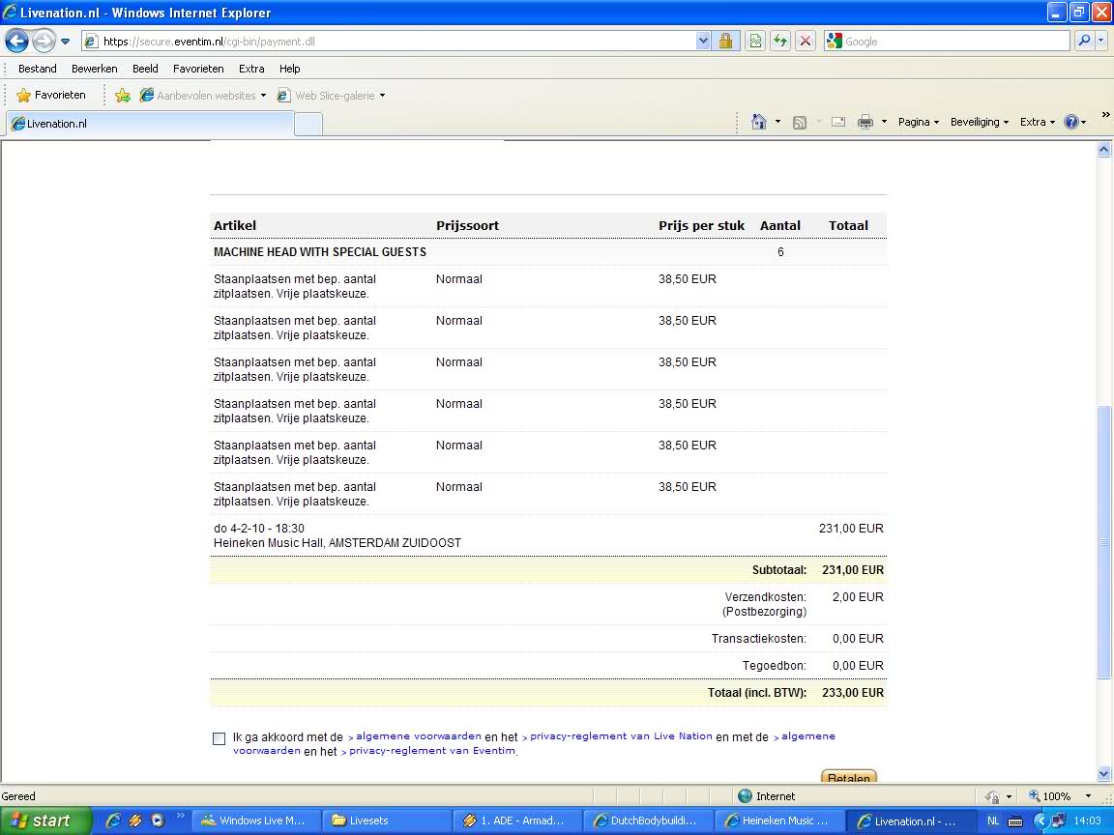Click the Betalen button
Image resolution: width=1114 pixels, height=835 pixels.
click(848, 777)
